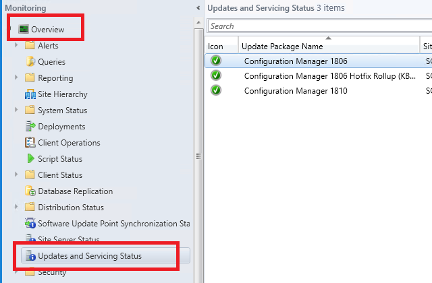
Task: Click the Queries magnifier icon
Action: pos(30,61)
